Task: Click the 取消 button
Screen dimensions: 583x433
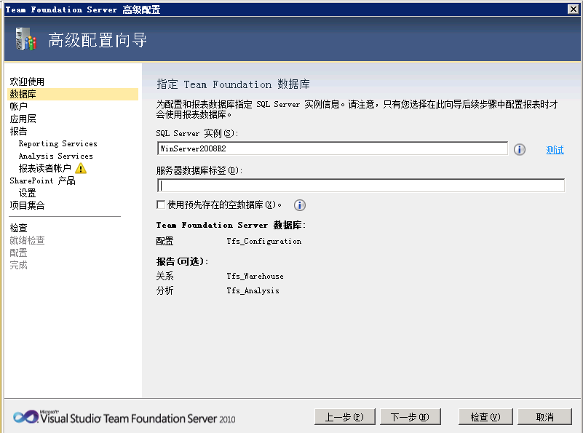Action: pyautogui.click(x=544, y=417)
